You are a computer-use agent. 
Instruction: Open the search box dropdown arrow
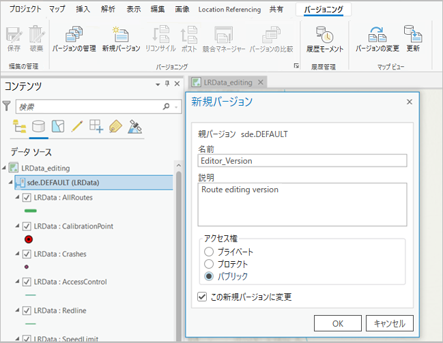click(x=176, y=107)
